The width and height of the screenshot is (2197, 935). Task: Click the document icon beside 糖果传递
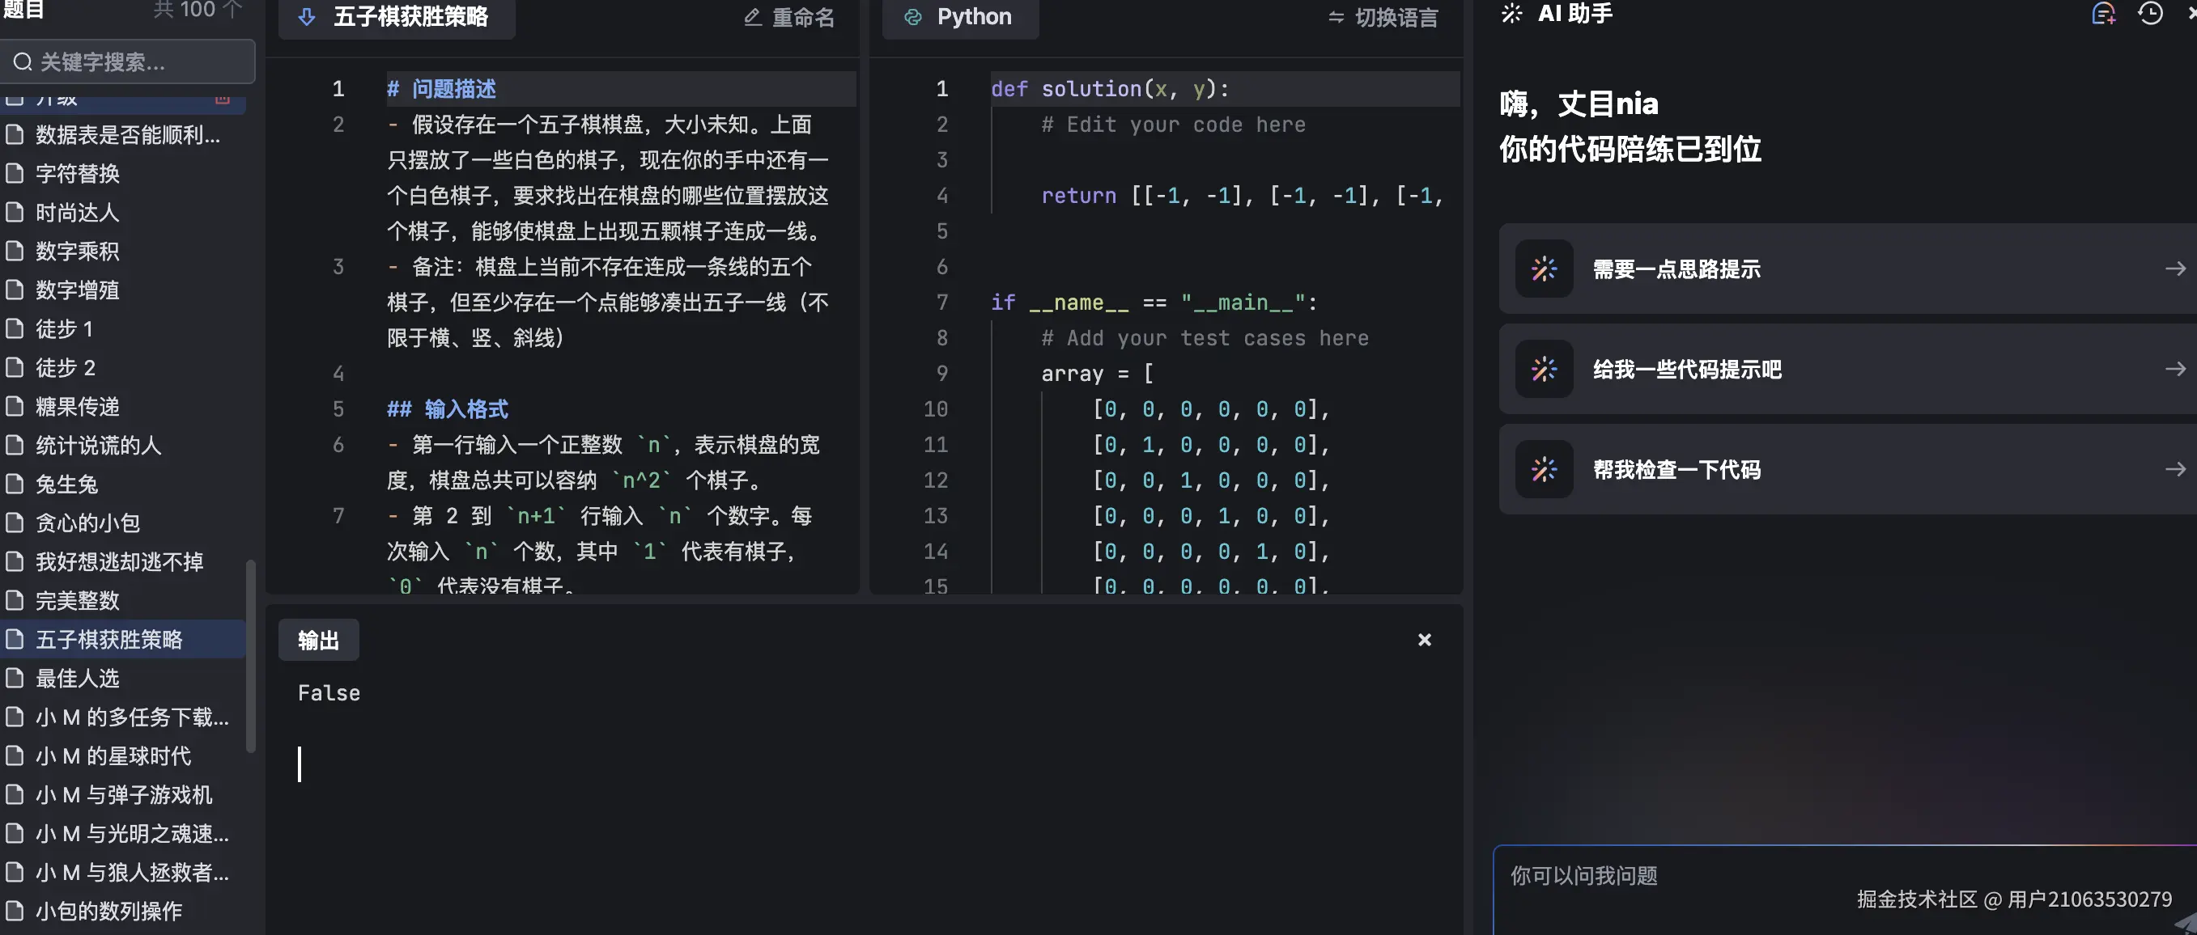click(x=15, y=407)
